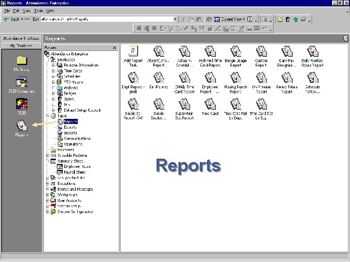Click the Reports shortcut in the sidebar
Image resolution: width=350 pixels, height=262 pixels.
pyautogui.click(x=21, y=126)
